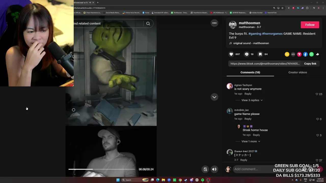
Task: Open Chrome extensions puzzle icon
Action: point(307,8)
